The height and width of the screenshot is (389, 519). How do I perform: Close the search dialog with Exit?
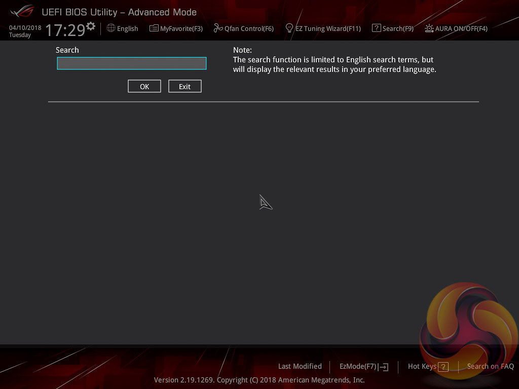tap(184, 86)
